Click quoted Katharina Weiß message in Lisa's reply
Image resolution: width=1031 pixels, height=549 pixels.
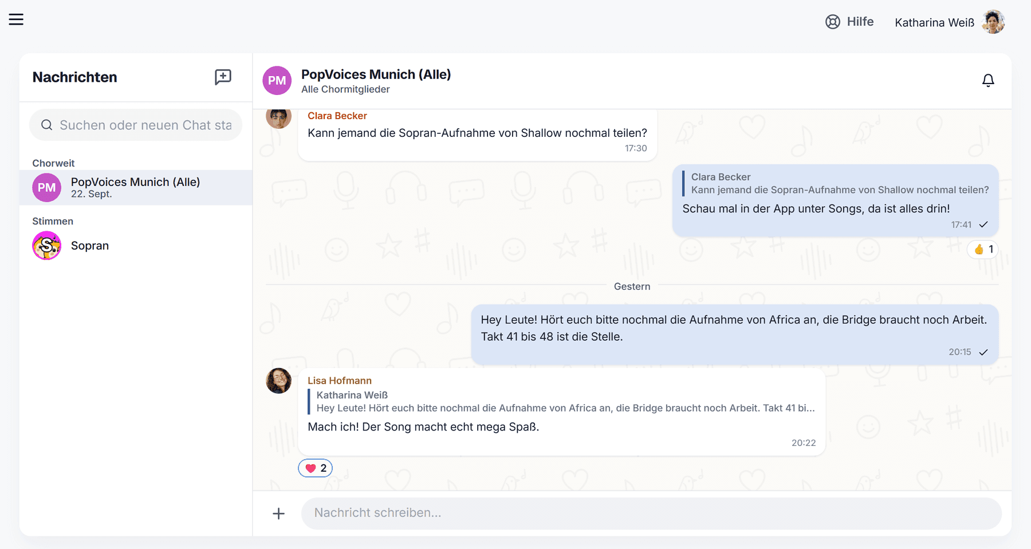[561, 401]
